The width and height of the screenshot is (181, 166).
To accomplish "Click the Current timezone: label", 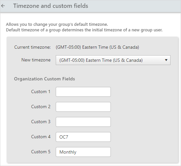I will (32, 47).
